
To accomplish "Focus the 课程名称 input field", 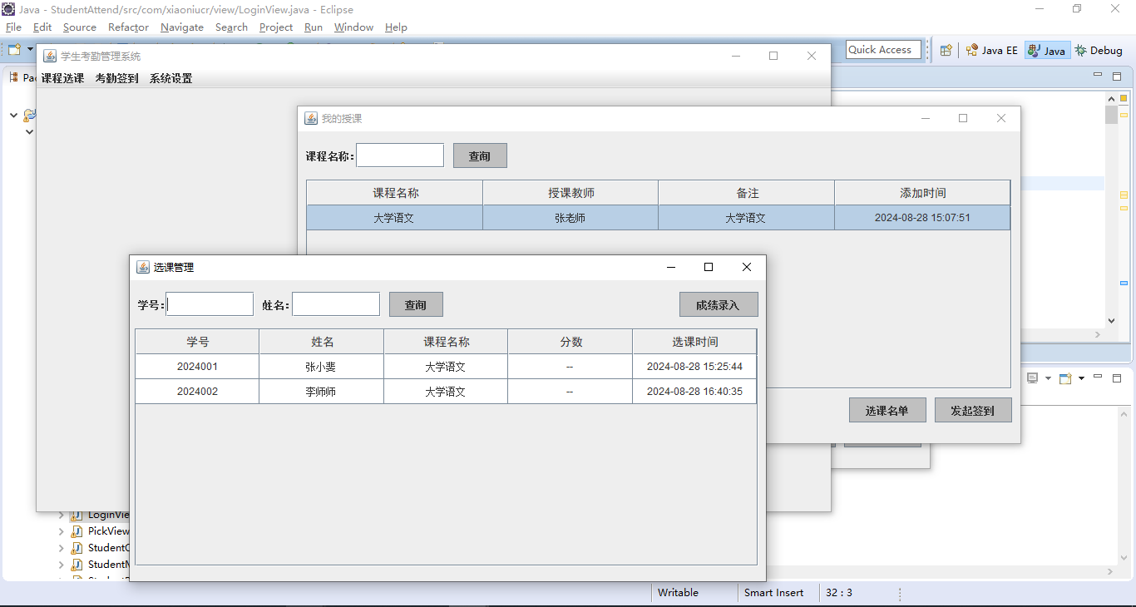I will (400, 155).
